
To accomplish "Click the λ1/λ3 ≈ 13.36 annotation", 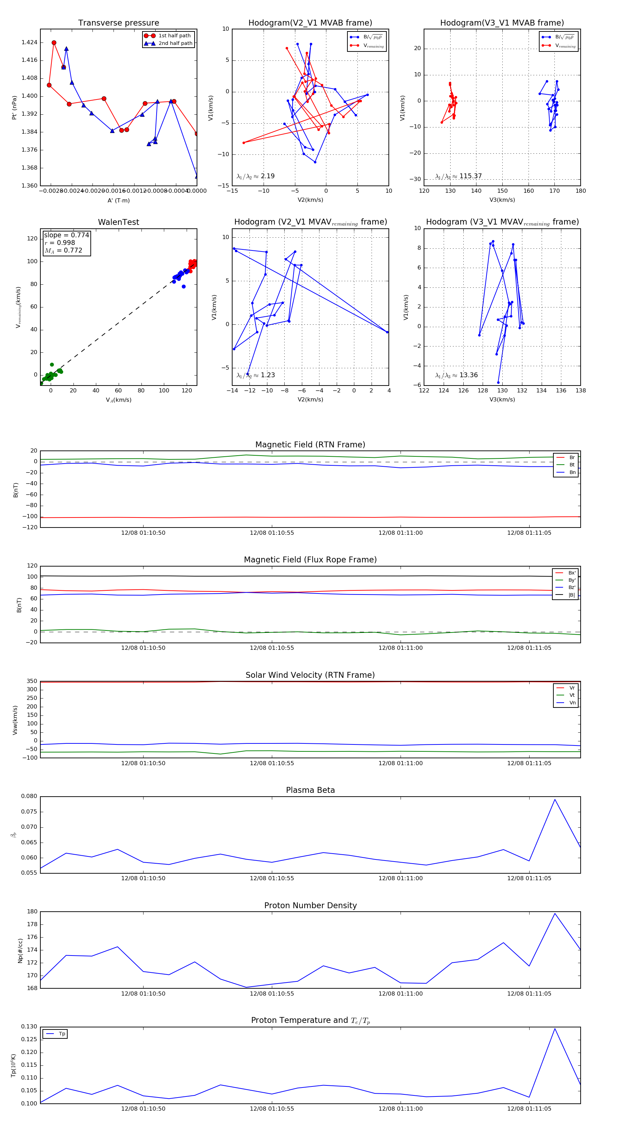I will pyautogui.click(x=456, y=375).
